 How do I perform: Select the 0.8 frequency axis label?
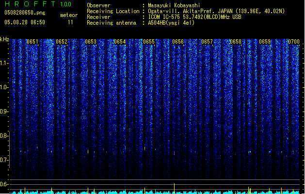4,136
